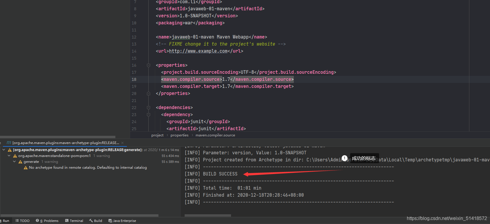Click the groupId junit line
The width and height of the screenshot is (490, 224).
point(198,122)
